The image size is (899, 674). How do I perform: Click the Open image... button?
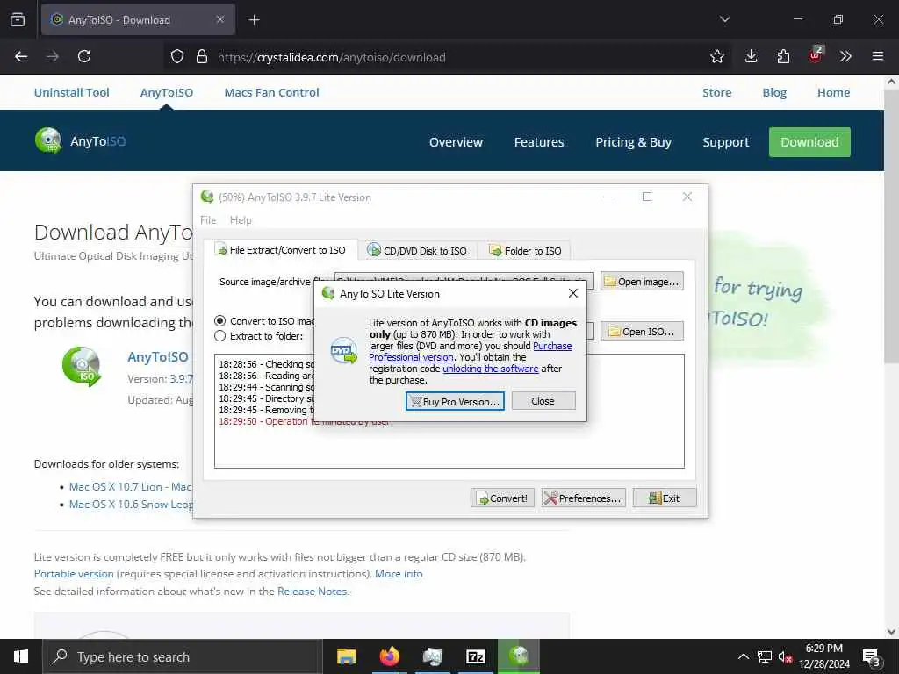click(642, 282)
